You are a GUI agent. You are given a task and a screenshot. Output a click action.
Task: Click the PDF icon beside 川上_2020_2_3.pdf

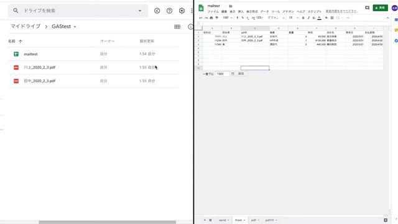16,67
